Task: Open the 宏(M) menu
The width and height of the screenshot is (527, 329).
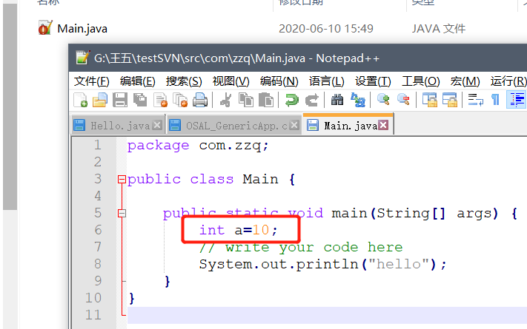Action: pos(465,81)
